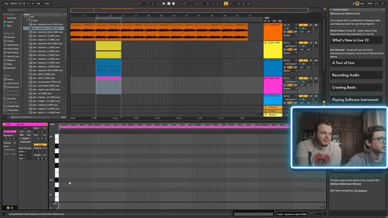
Task: Open track 1 'Ext. In' input dropdown
Action: [x=290, y=25]
